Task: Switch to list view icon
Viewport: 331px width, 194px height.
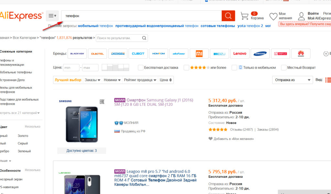Action: tap(328, 80)
